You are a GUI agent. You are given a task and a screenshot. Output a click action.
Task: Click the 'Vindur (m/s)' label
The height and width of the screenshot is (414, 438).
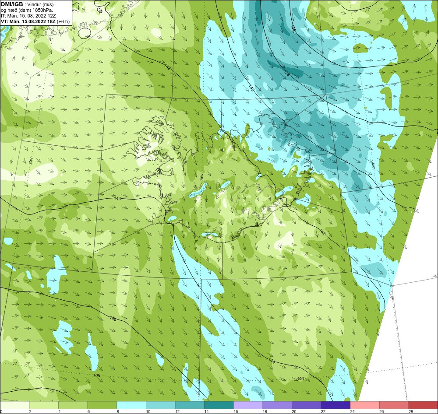[41, 4]
